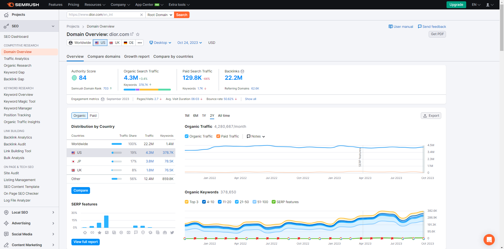
Task: Open Backlink Analytics in sidebar
Action: tap(18, 137)
